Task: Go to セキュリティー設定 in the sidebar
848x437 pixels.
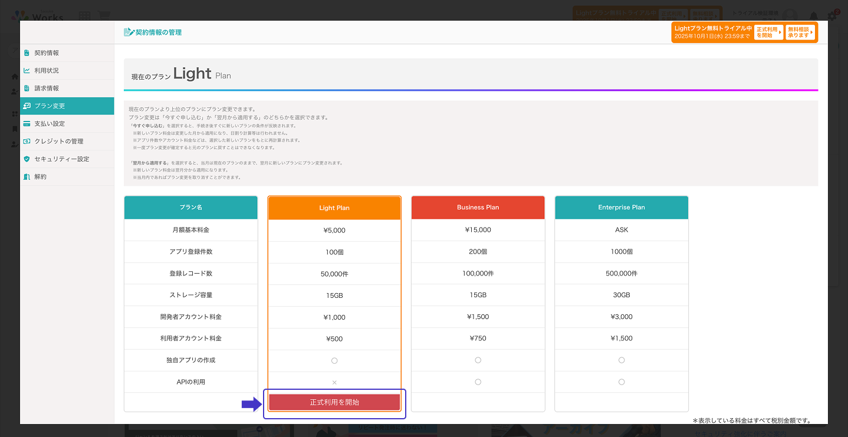Action: click(x=61, y=159)
